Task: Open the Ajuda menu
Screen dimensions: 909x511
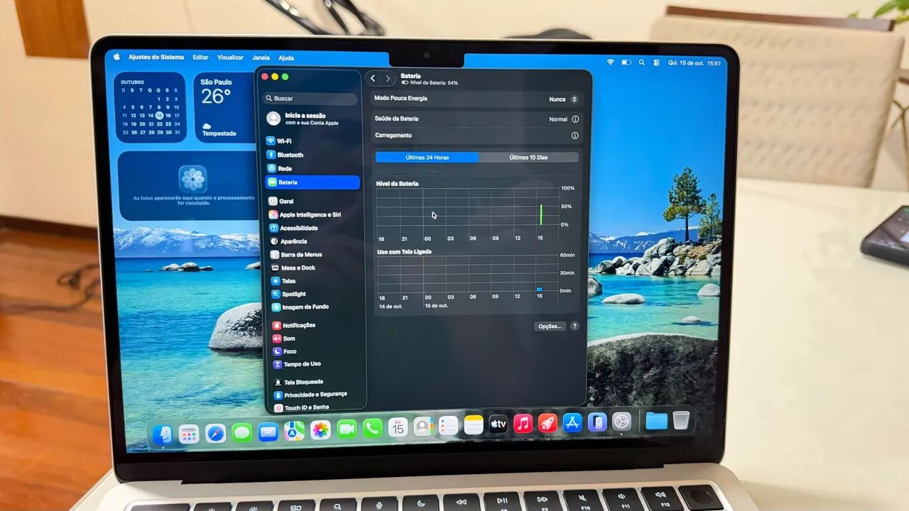Action: [x=286, y=57]
